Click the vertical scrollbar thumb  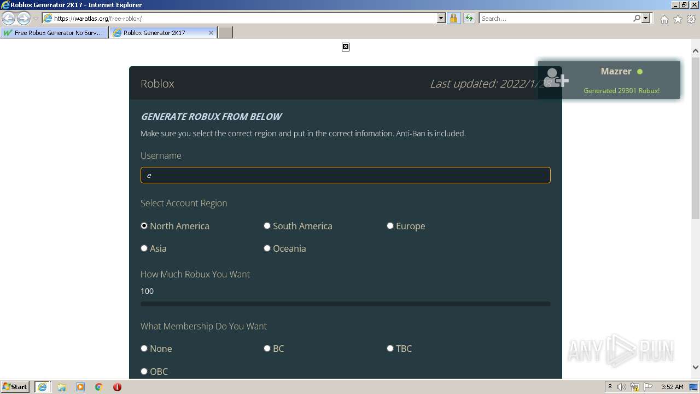[696, 137]
